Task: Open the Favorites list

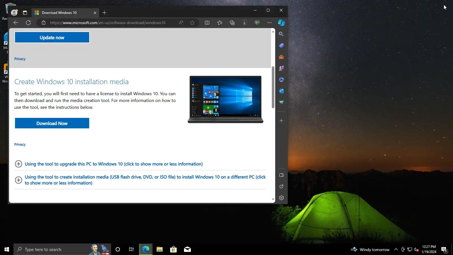Action: [220, 23]
